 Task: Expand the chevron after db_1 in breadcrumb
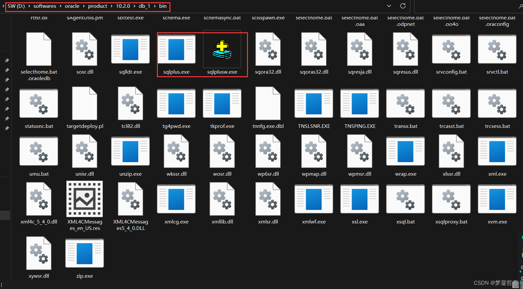(x=155, y=6)
